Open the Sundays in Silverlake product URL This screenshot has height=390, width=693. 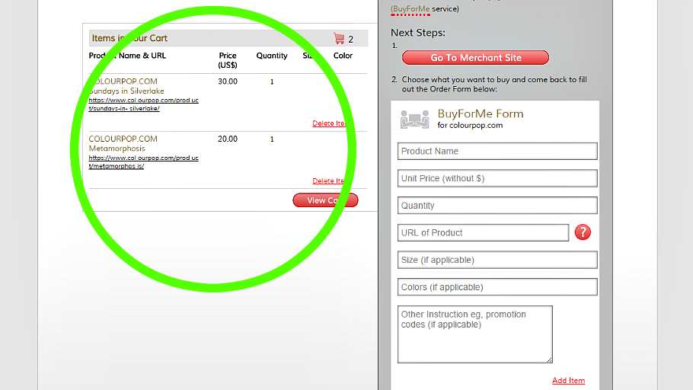tap(144, 104)
